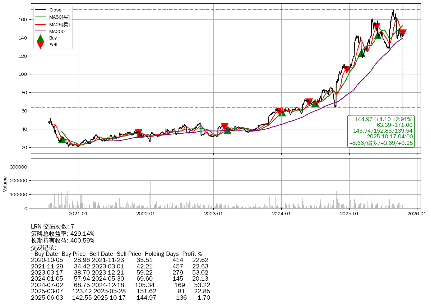Screen dimensions: 430x304
Task: Click the green Buy marker at March 2025
Action: pos(361,54)
